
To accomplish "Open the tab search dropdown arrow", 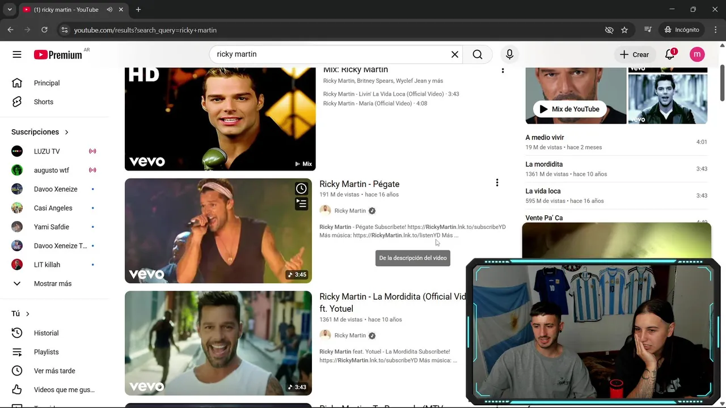I will click(x=10, y=10).
